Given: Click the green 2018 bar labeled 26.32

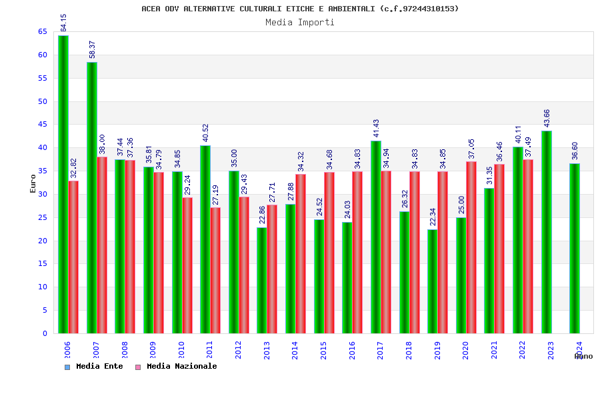Looking at the screenshot, I should click(x=405, y=272).
